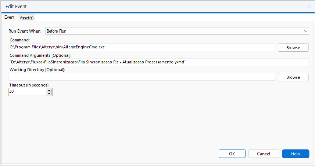Click the Timeout seconds value field
Screen dimensions: 315x166
28,92
